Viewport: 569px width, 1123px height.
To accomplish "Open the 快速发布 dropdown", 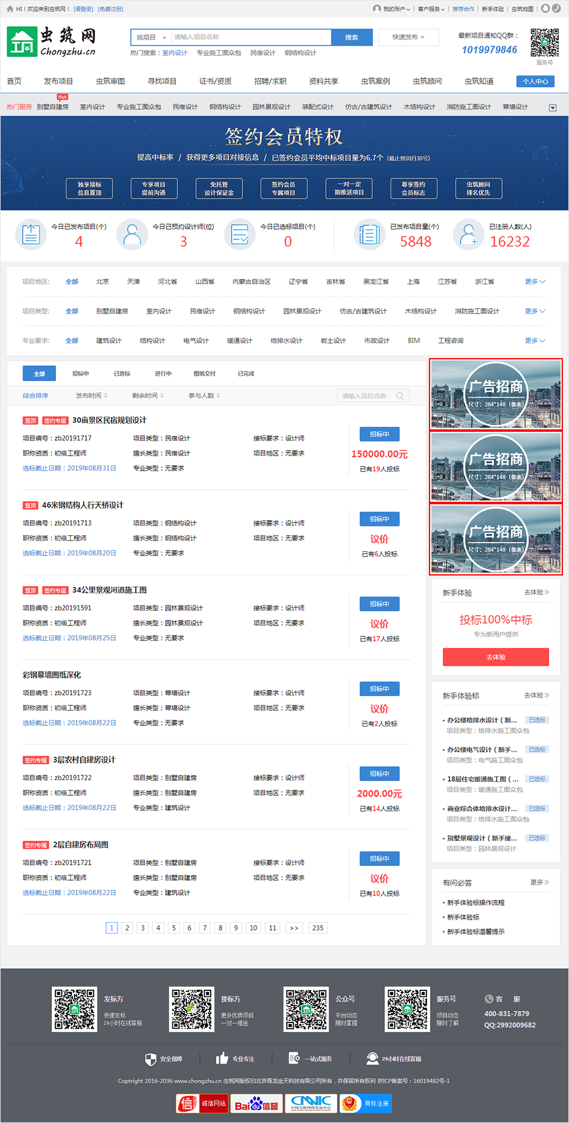I will tap(408, 37).
